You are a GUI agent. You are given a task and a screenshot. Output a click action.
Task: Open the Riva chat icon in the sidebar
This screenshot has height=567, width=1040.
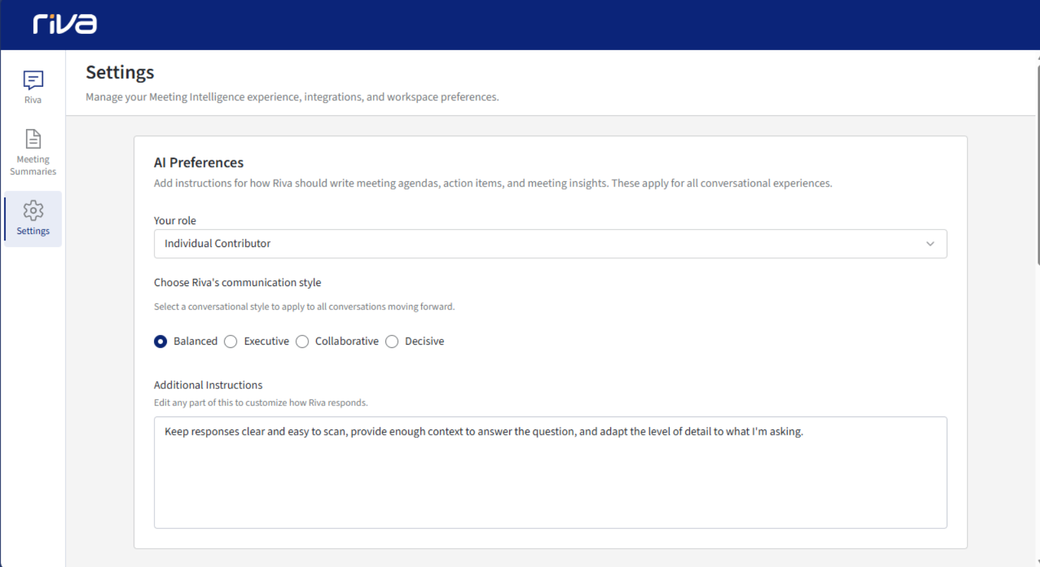33,80
